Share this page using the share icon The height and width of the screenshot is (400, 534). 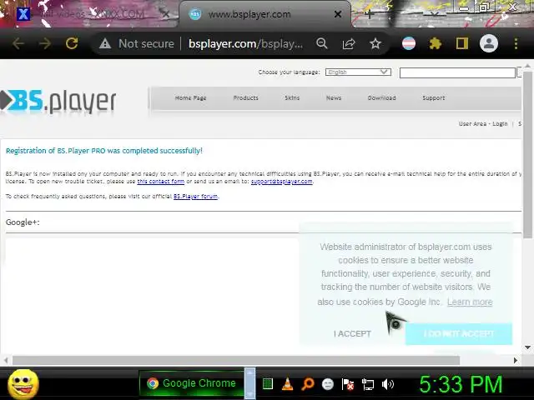click(349, 43)
